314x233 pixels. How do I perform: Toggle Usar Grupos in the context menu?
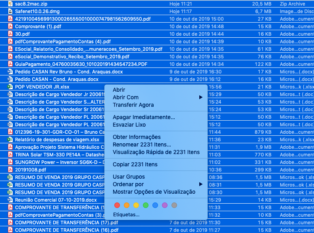click(129, 177)
